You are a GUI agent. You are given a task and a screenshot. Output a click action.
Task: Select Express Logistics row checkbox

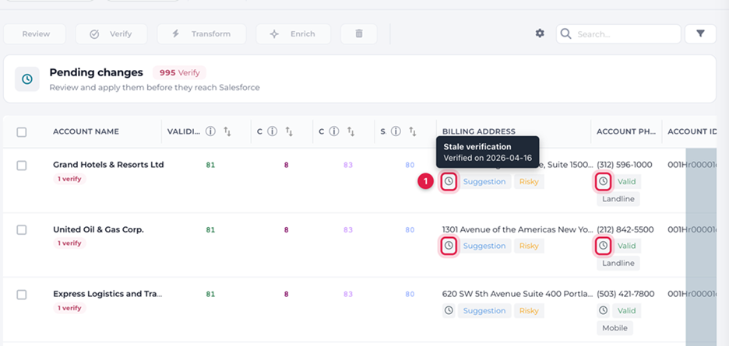tap(21, 295)
